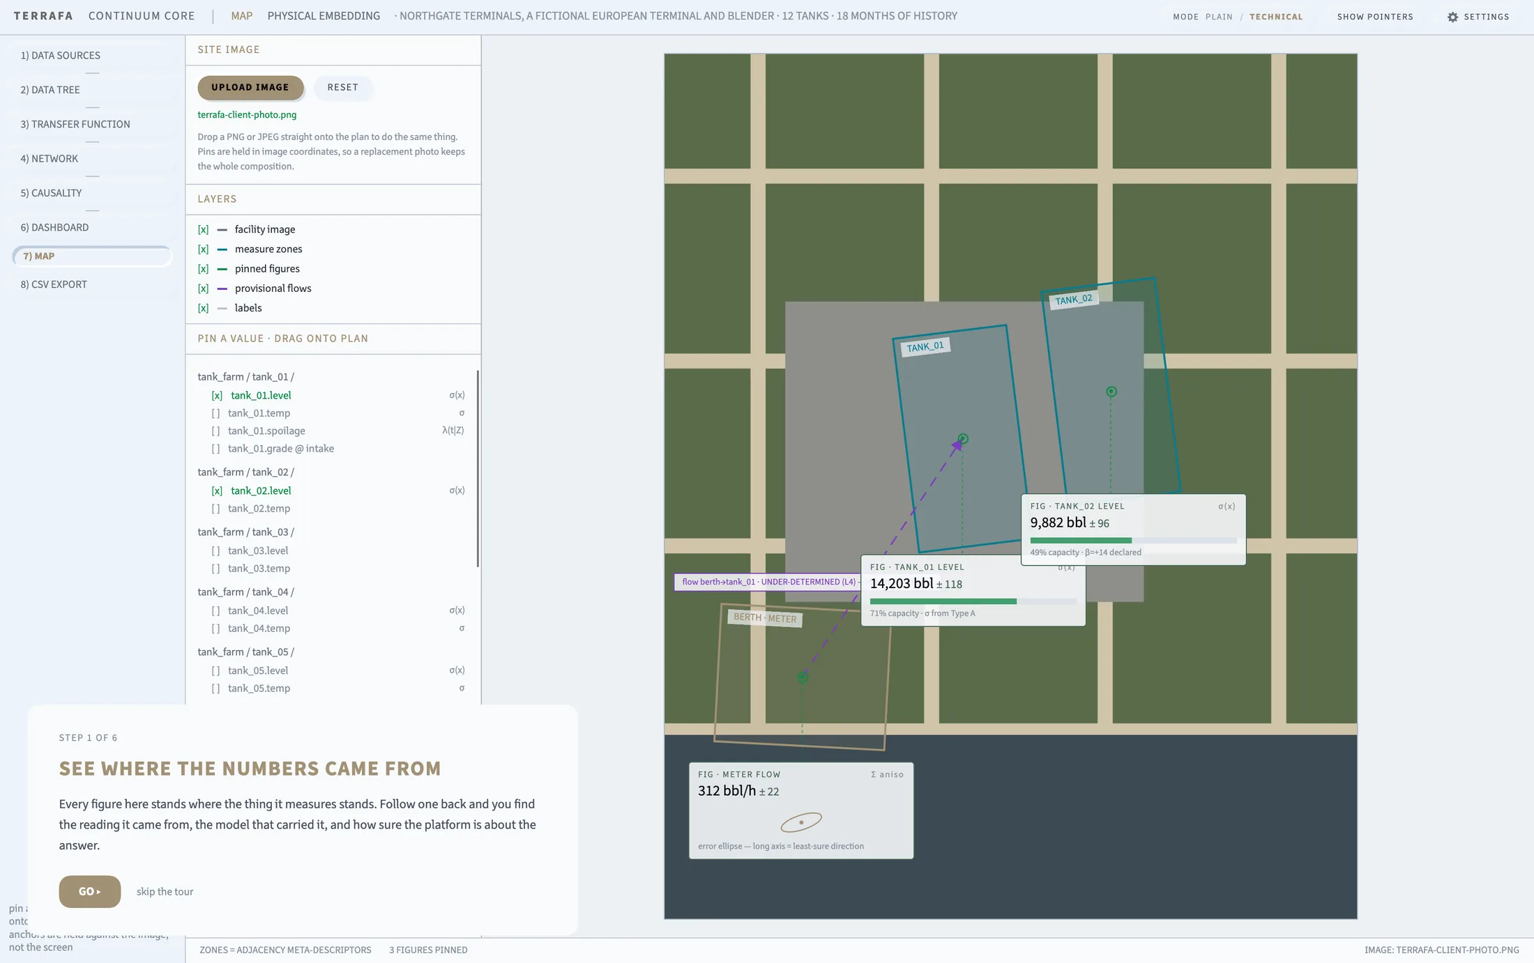Click the 14,203 bbl value in Tank_01 card
This screenshot has width=1534, height=963.
pyautogui.click(x=902, y=583)
